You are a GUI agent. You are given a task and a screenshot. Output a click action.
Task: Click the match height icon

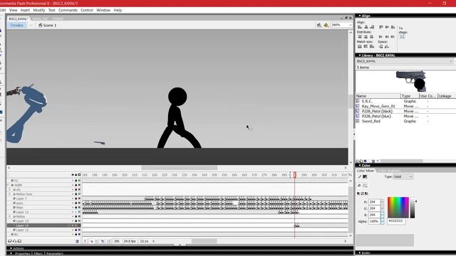tap(366, 46)
